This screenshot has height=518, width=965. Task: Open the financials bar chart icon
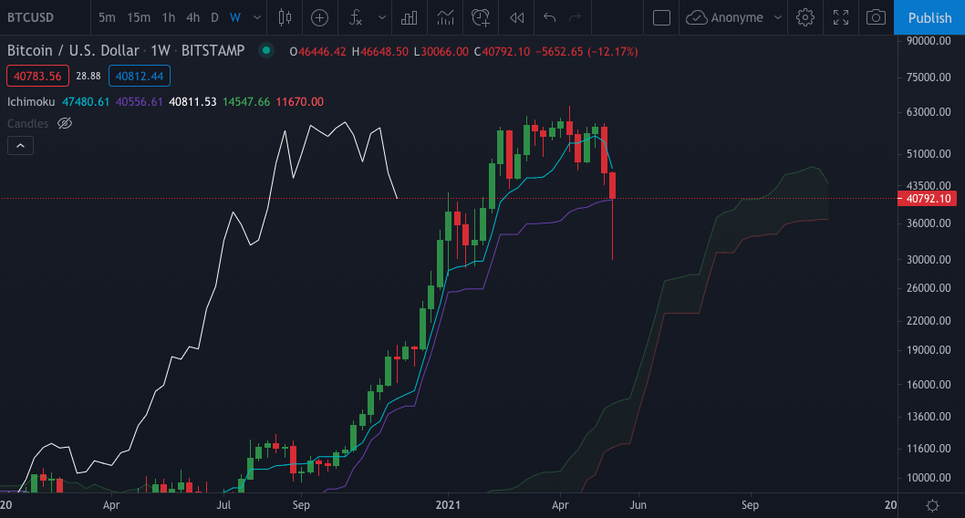coord(410,17)
